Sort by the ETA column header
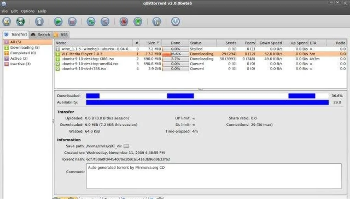The height and width of the screenshot is (212, 350). [x=317, y=43]
